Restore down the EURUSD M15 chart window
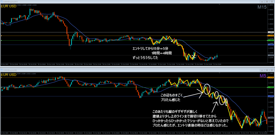Viewport: 275px width, 135px height. (x=267, y=1)
